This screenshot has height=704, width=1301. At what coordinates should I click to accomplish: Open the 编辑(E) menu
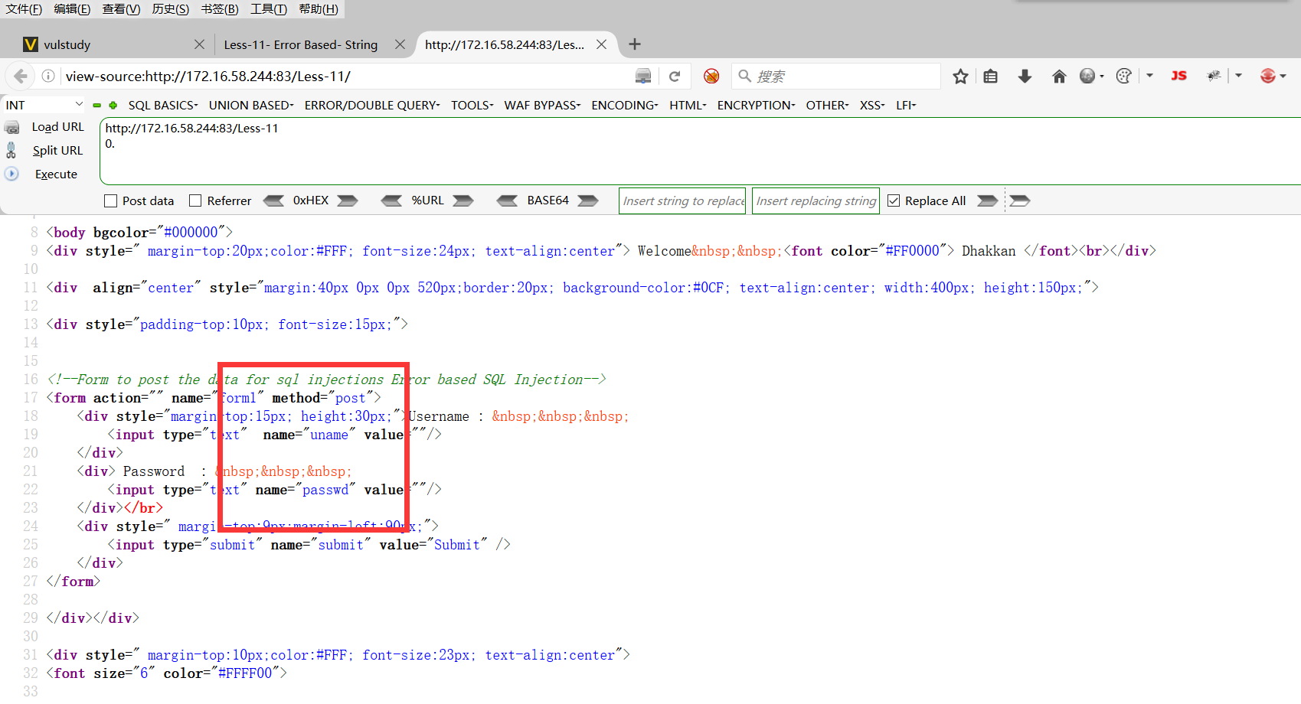(72, 8)
